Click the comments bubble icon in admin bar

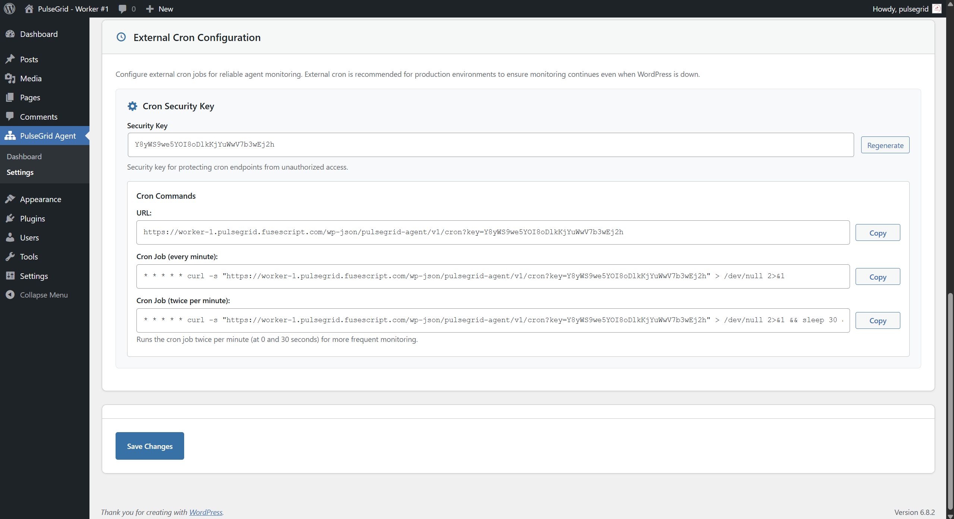click(122, 9)
